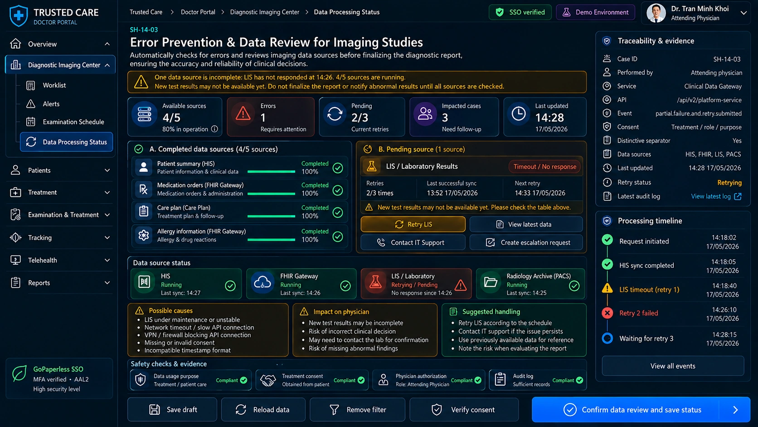Click the LIS / Laboratory Results flask icon
758x427 pixels.
(x=372, y=167)
